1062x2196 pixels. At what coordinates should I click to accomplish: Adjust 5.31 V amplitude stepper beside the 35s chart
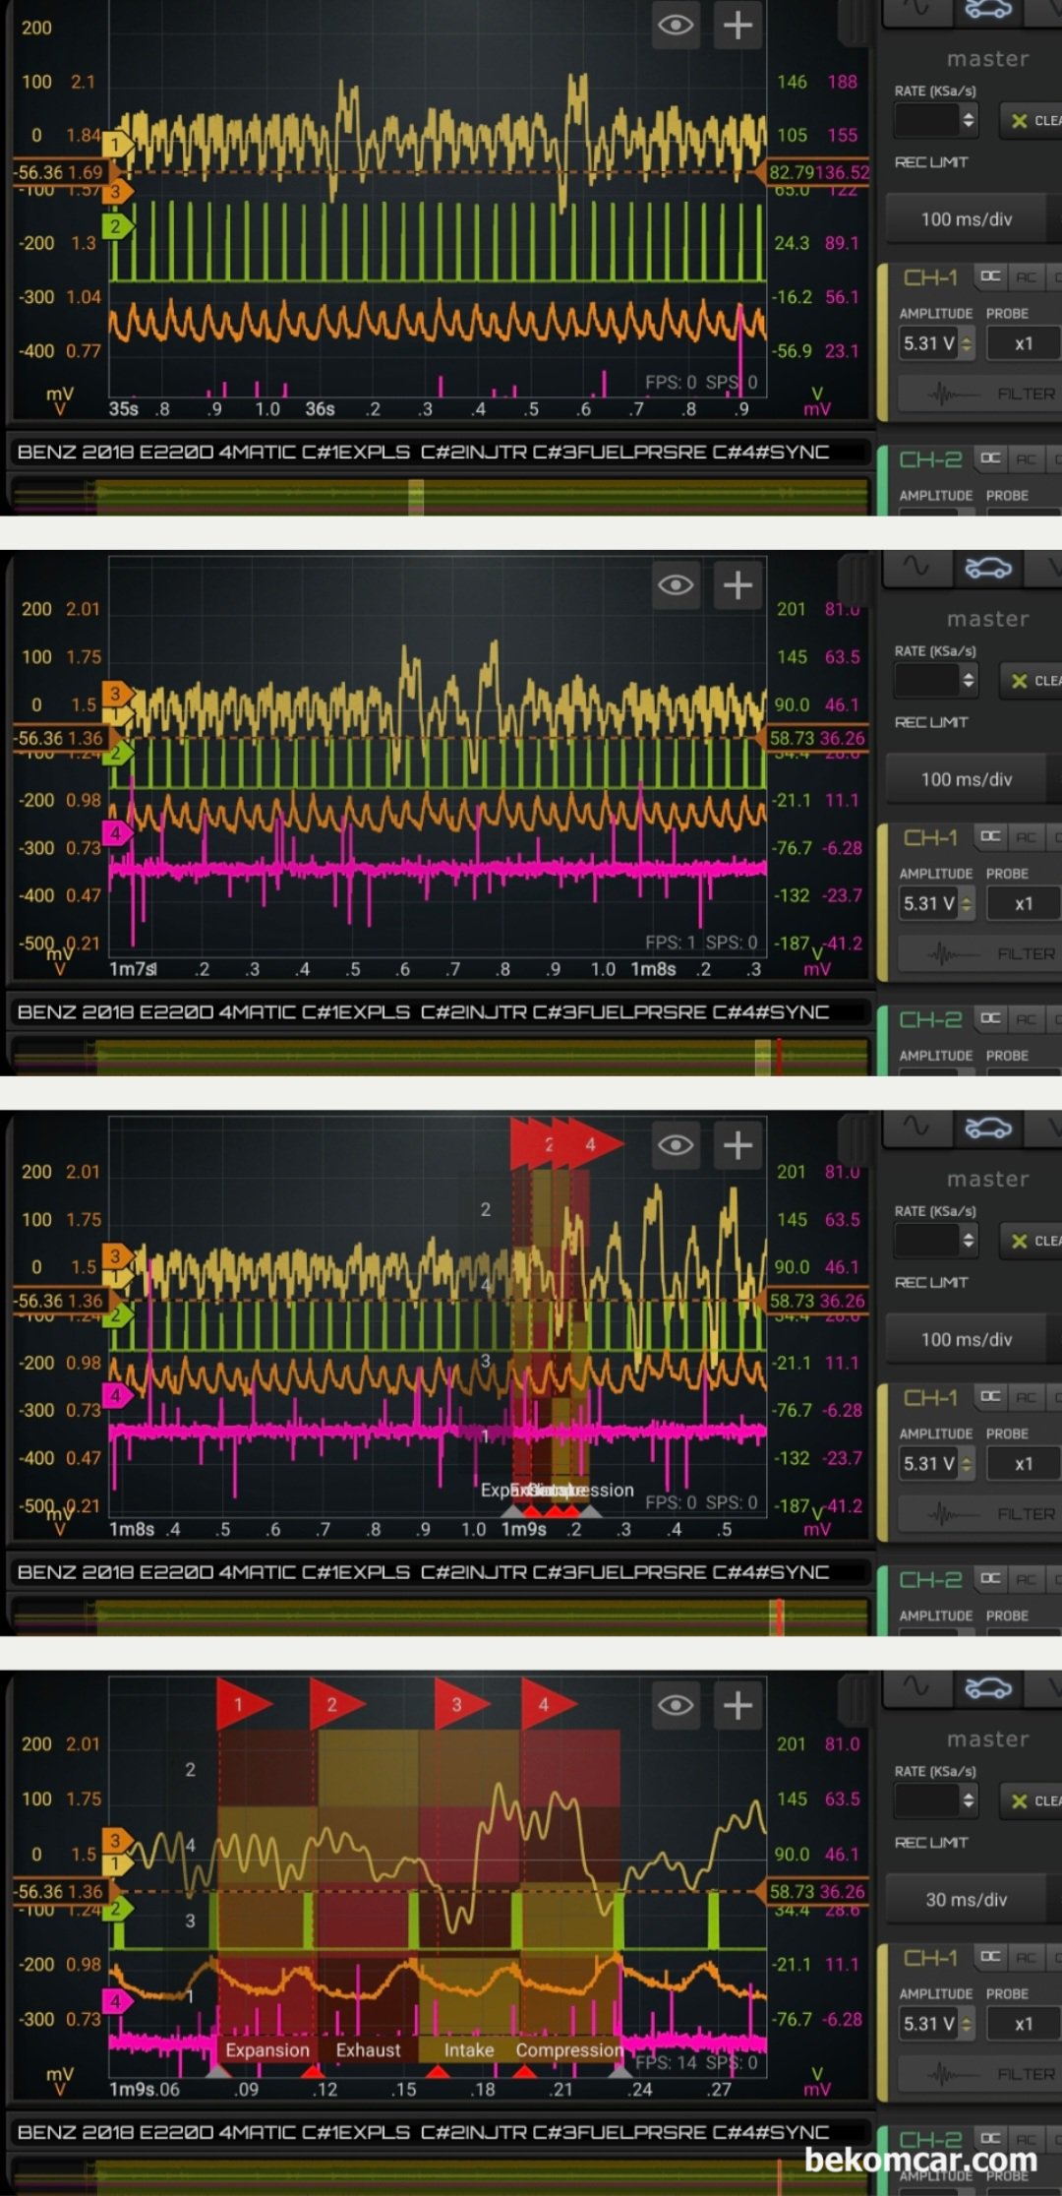967,343
